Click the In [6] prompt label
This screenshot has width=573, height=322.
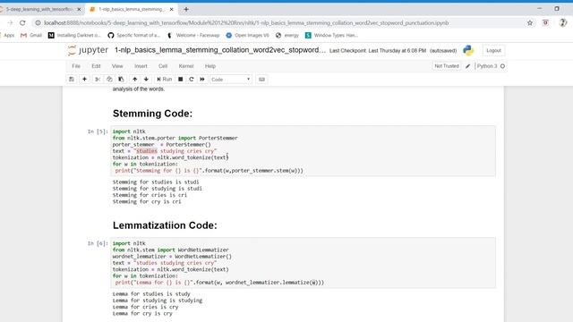[98, 243]
